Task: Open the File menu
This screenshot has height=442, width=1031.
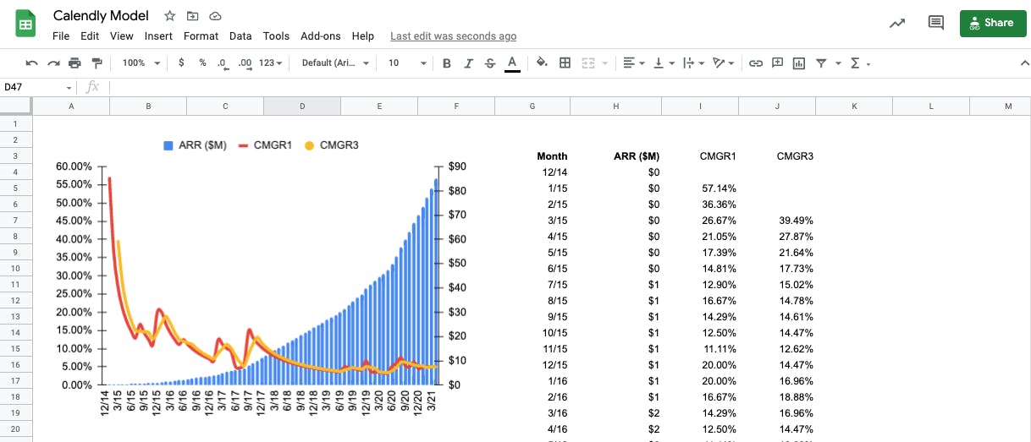Action: pyautogui.click(x=61, y=36)
